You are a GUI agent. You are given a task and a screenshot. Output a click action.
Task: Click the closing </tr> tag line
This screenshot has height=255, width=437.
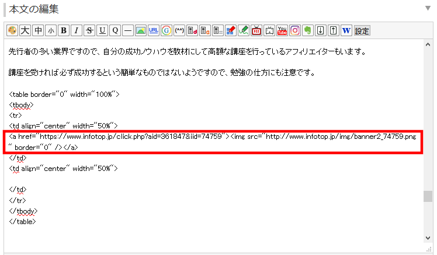point(18,200)
